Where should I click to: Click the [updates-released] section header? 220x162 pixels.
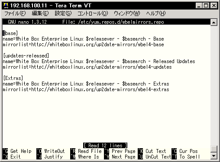click(26, 56)
